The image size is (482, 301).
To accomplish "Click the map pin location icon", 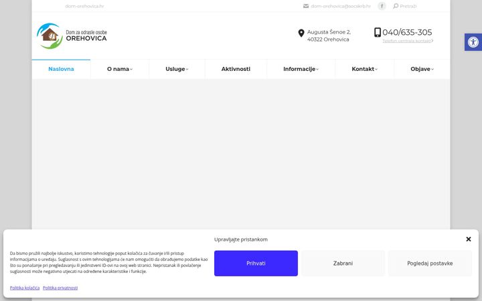I will 301,33.
